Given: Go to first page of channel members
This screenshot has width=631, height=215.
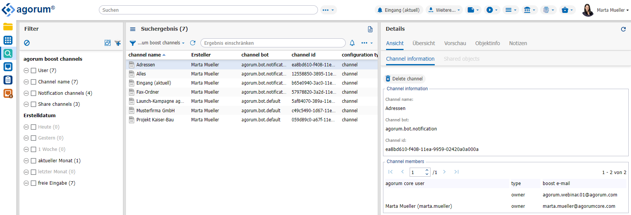Looking at the screenshot, I should click(x=391, y=172).
